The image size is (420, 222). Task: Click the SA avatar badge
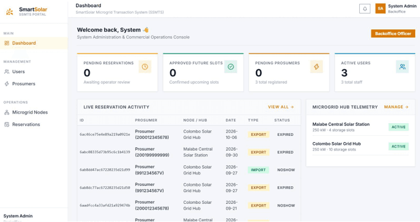[x=381, y=9]
